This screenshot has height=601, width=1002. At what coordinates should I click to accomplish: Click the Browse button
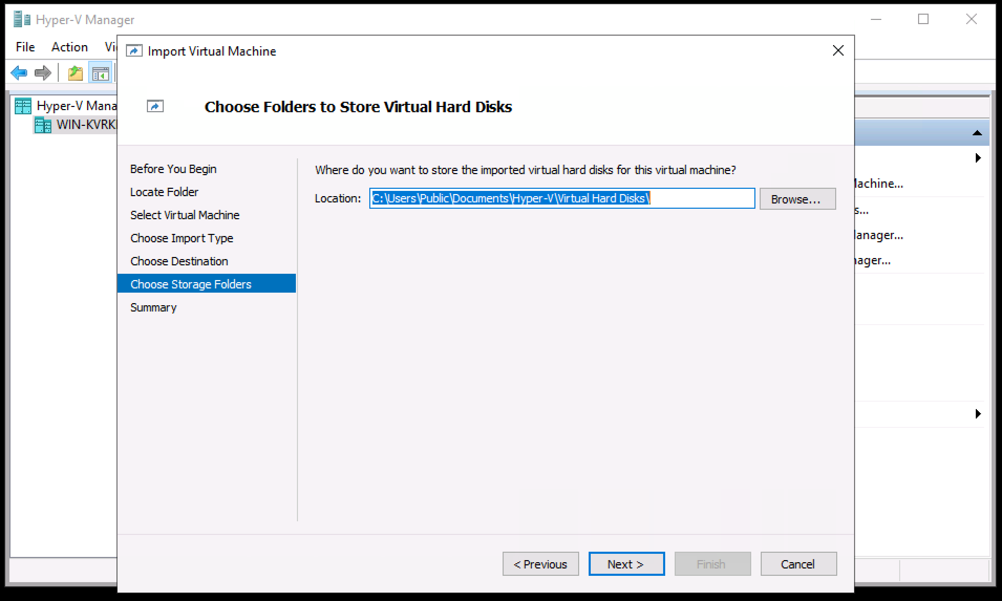[x=797, y=199]
